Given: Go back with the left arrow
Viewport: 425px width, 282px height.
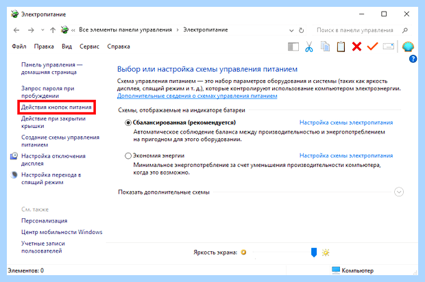Looking at the screenshot, I should (x=16, y=30).
